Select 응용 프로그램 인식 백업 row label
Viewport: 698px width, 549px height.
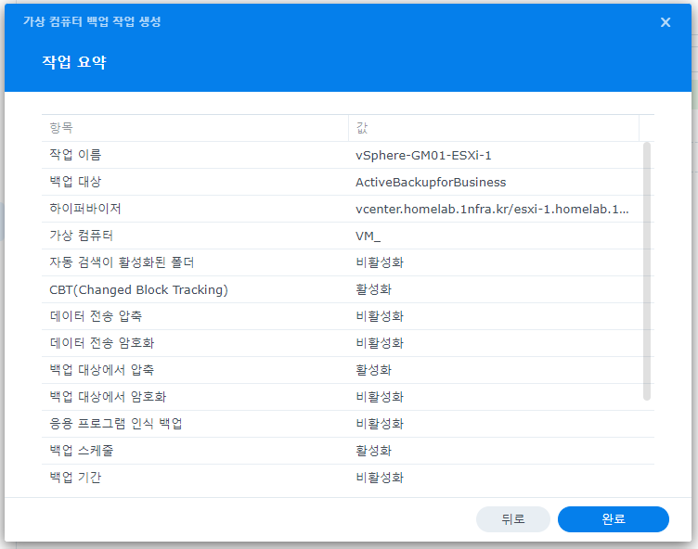(116, 424)
